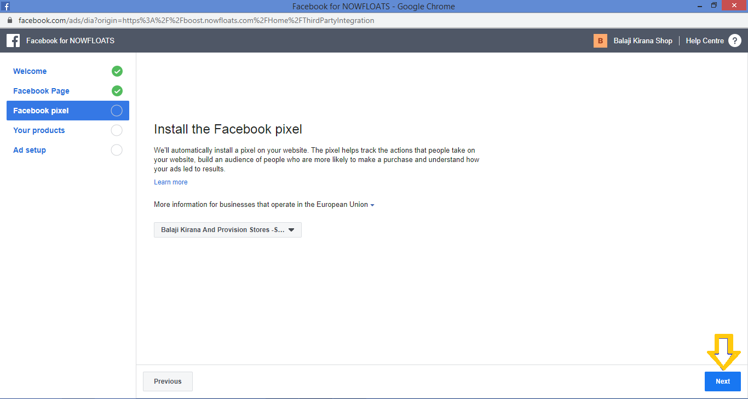Click the Balaji Kirana Shop account name
Image resolution: width=748 pixels, height=399 pixels.
pos(643,41)
